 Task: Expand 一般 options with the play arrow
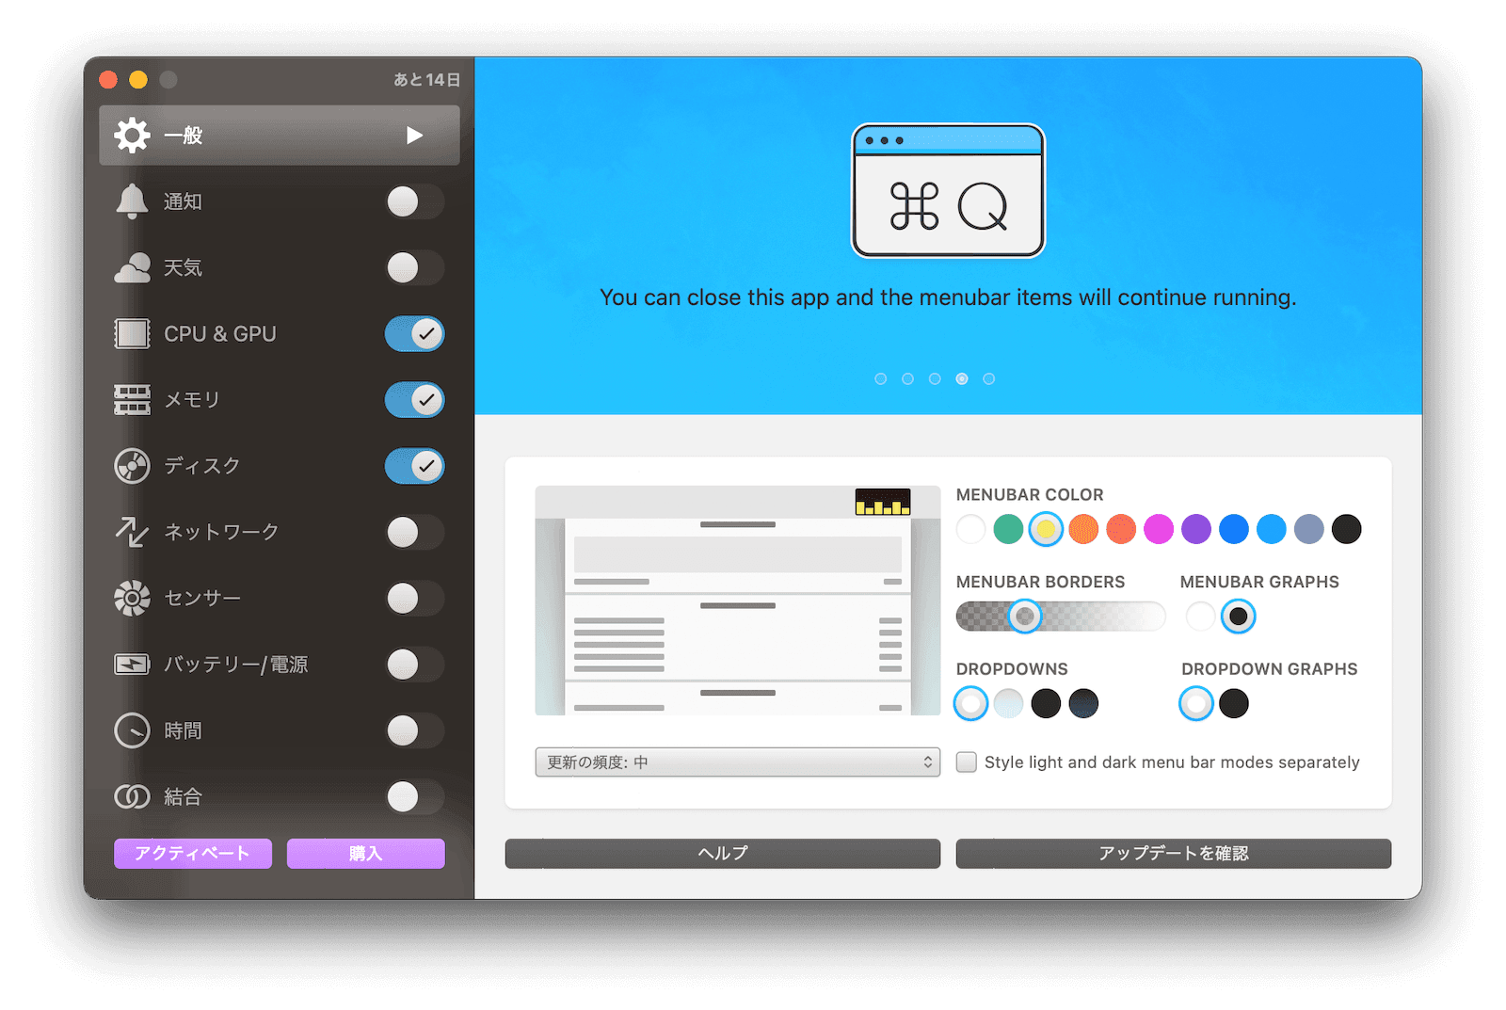413,135
